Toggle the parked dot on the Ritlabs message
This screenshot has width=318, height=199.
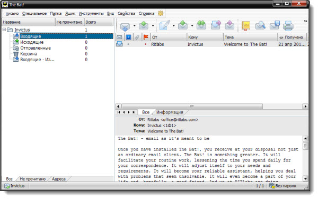click(128, 44)
